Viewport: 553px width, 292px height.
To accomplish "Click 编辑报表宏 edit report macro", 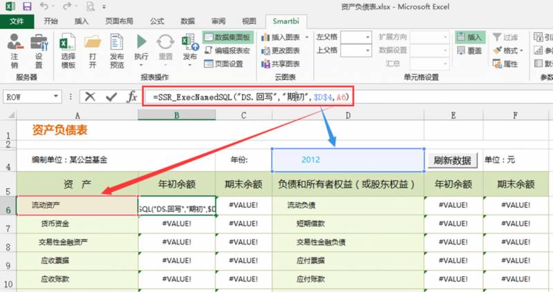I will click(228, 50).
